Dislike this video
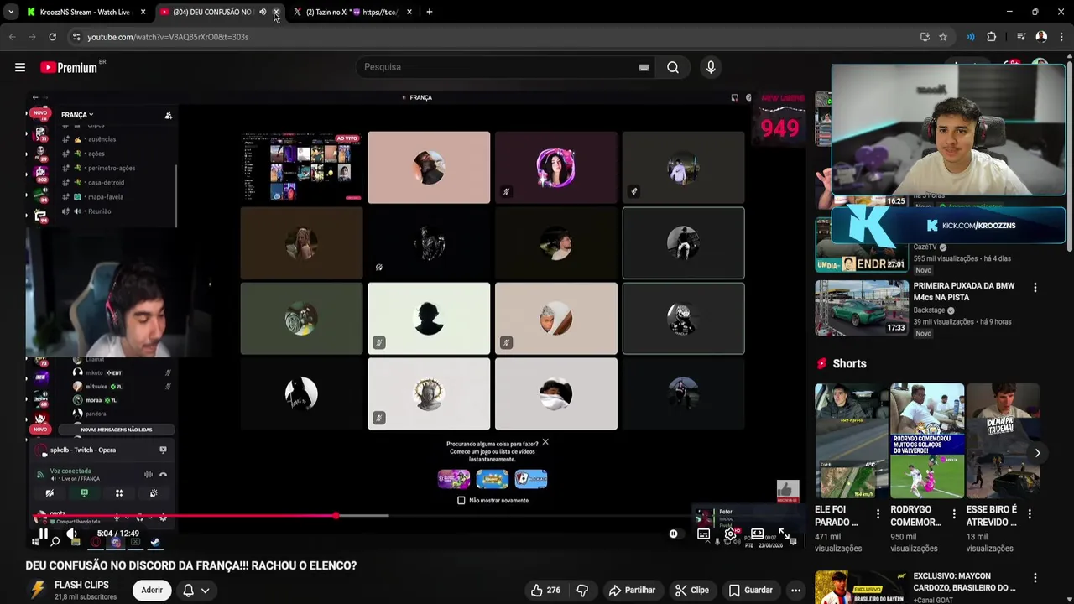 pos(582,590)
